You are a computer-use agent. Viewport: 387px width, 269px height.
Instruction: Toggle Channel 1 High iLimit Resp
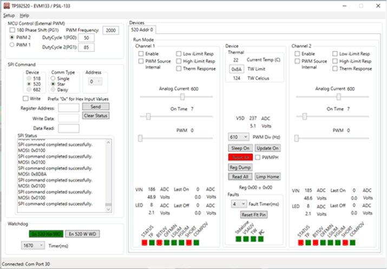pos(179,61)
